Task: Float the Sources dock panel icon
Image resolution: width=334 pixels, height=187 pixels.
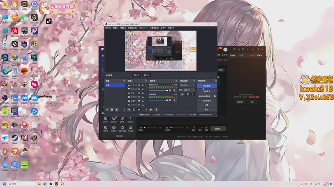Action: (146, 81)
